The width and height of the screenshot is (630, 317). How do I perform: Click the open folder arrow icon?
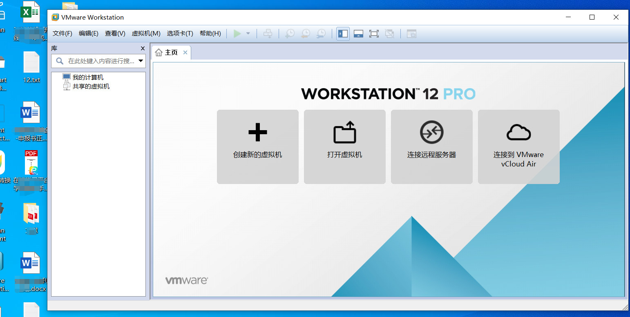click(x=345, y=132)
